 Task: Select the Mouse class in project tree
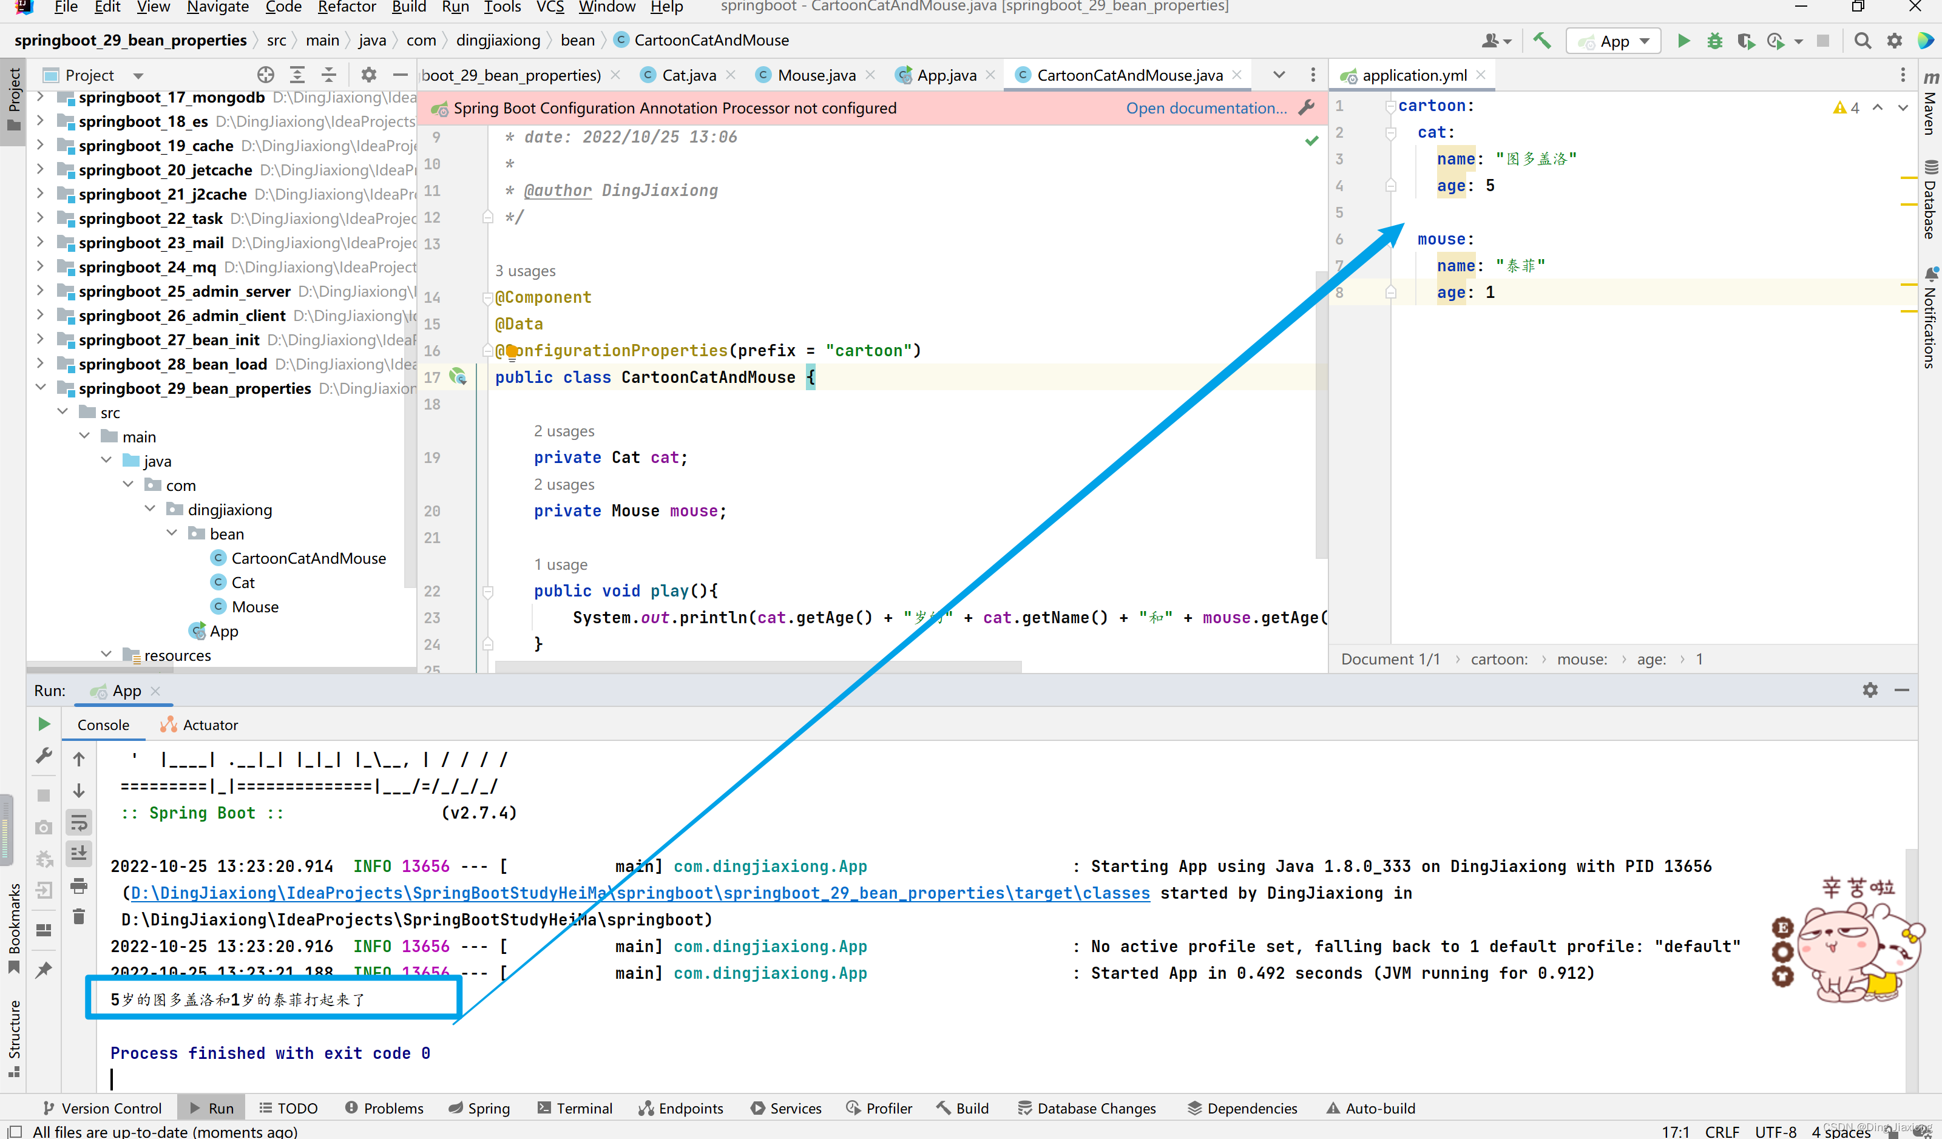pos(254,606)
